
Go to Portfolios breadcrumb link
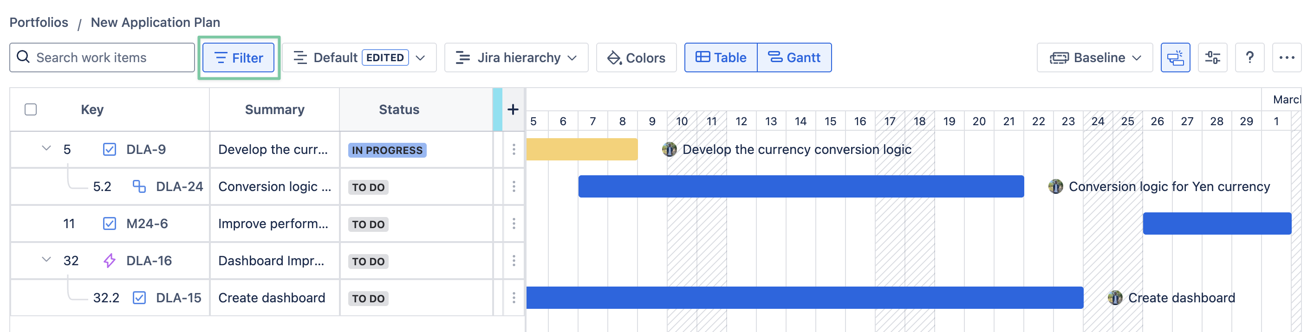(x=39, y=22)
